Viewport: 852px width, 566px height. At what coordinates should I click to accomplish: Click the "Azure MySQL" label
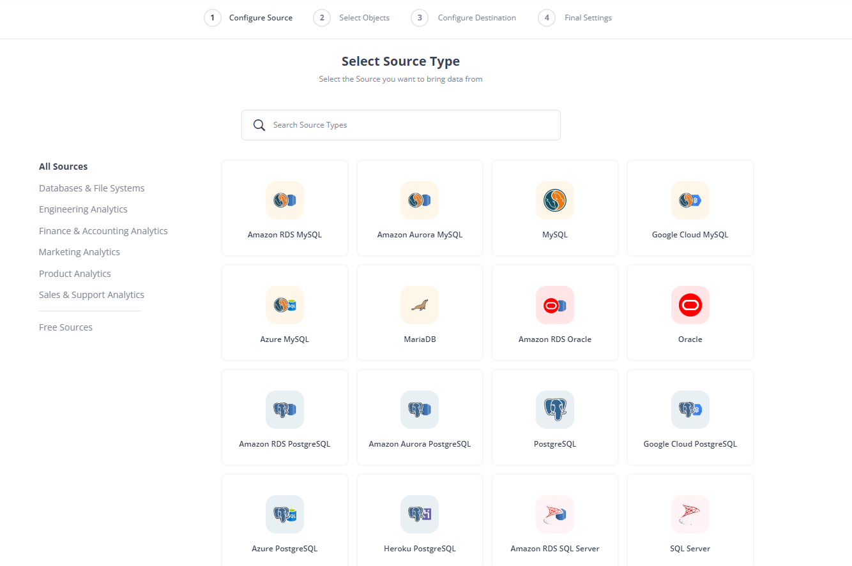285,339
